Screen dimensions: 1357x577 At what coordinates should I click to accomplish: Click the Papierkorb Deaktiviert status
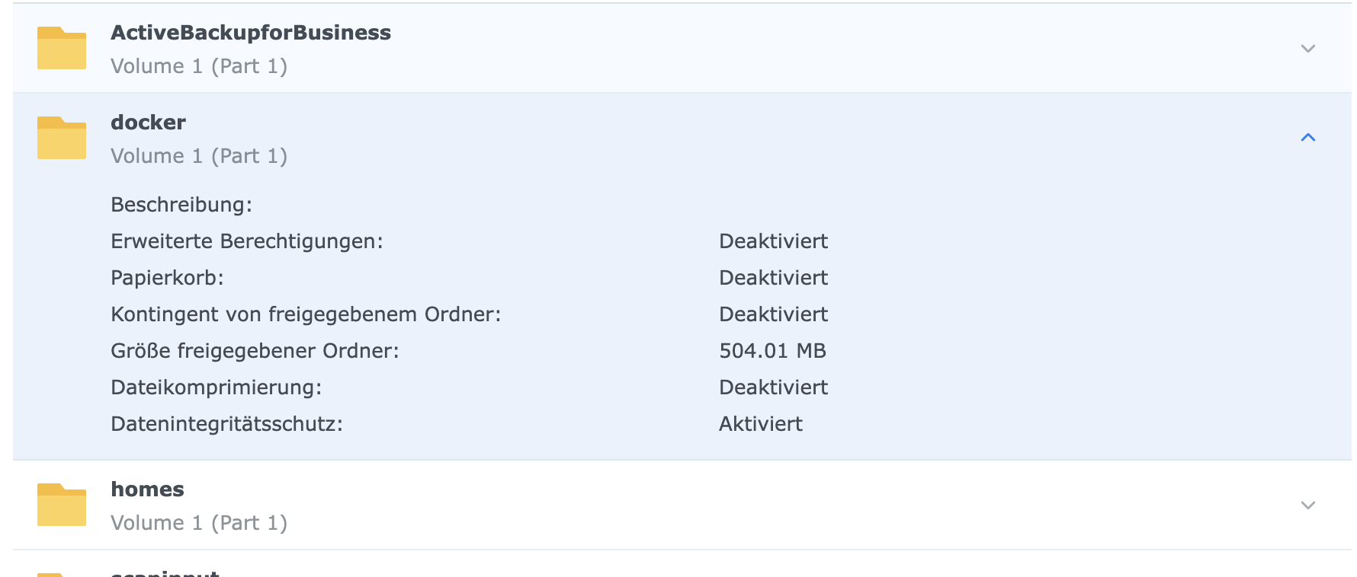pos(773,278)
